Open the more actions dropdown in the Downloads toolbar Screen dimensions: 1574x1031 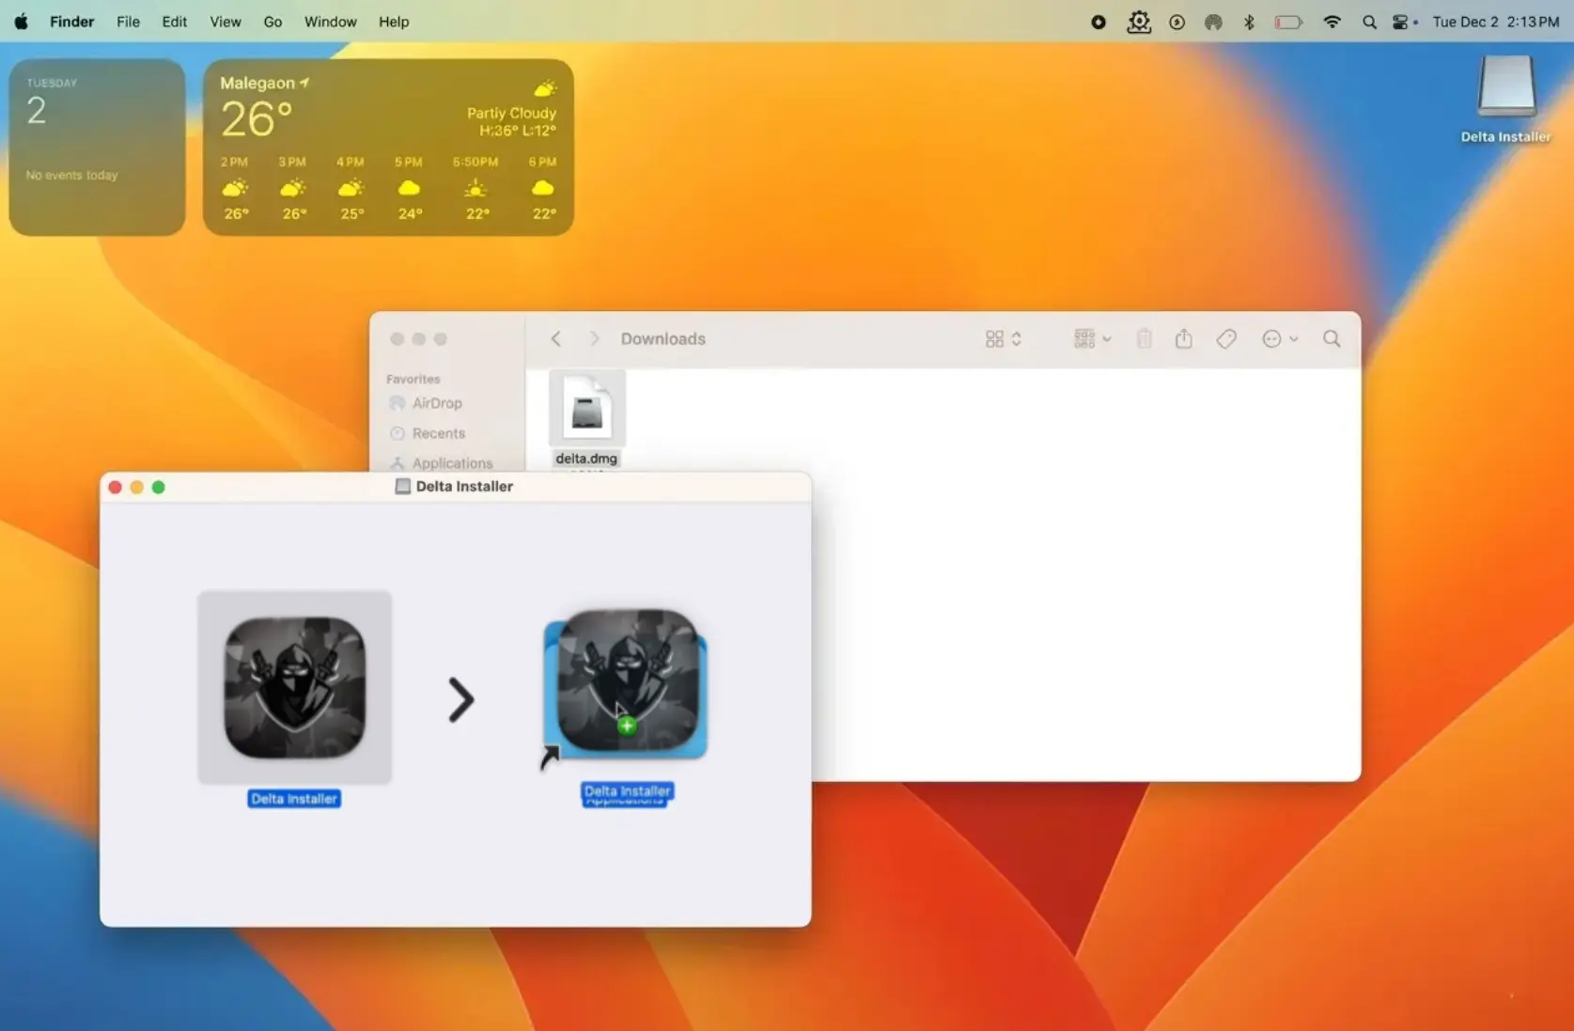click(x=1279, y=338)
